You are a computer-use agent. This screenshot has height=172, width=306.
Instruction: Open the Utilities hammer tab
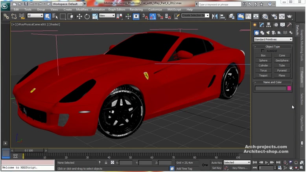[x=289, y=25]
